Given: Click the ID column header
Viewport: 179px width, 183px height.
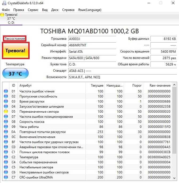Looking at the screenshot, I should 13,86.
